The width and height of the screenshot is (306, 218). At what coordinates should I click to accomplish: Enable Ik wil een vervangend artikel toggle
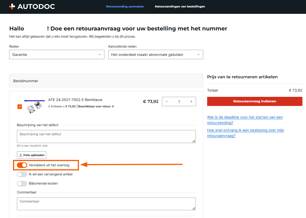coord(22,174)
